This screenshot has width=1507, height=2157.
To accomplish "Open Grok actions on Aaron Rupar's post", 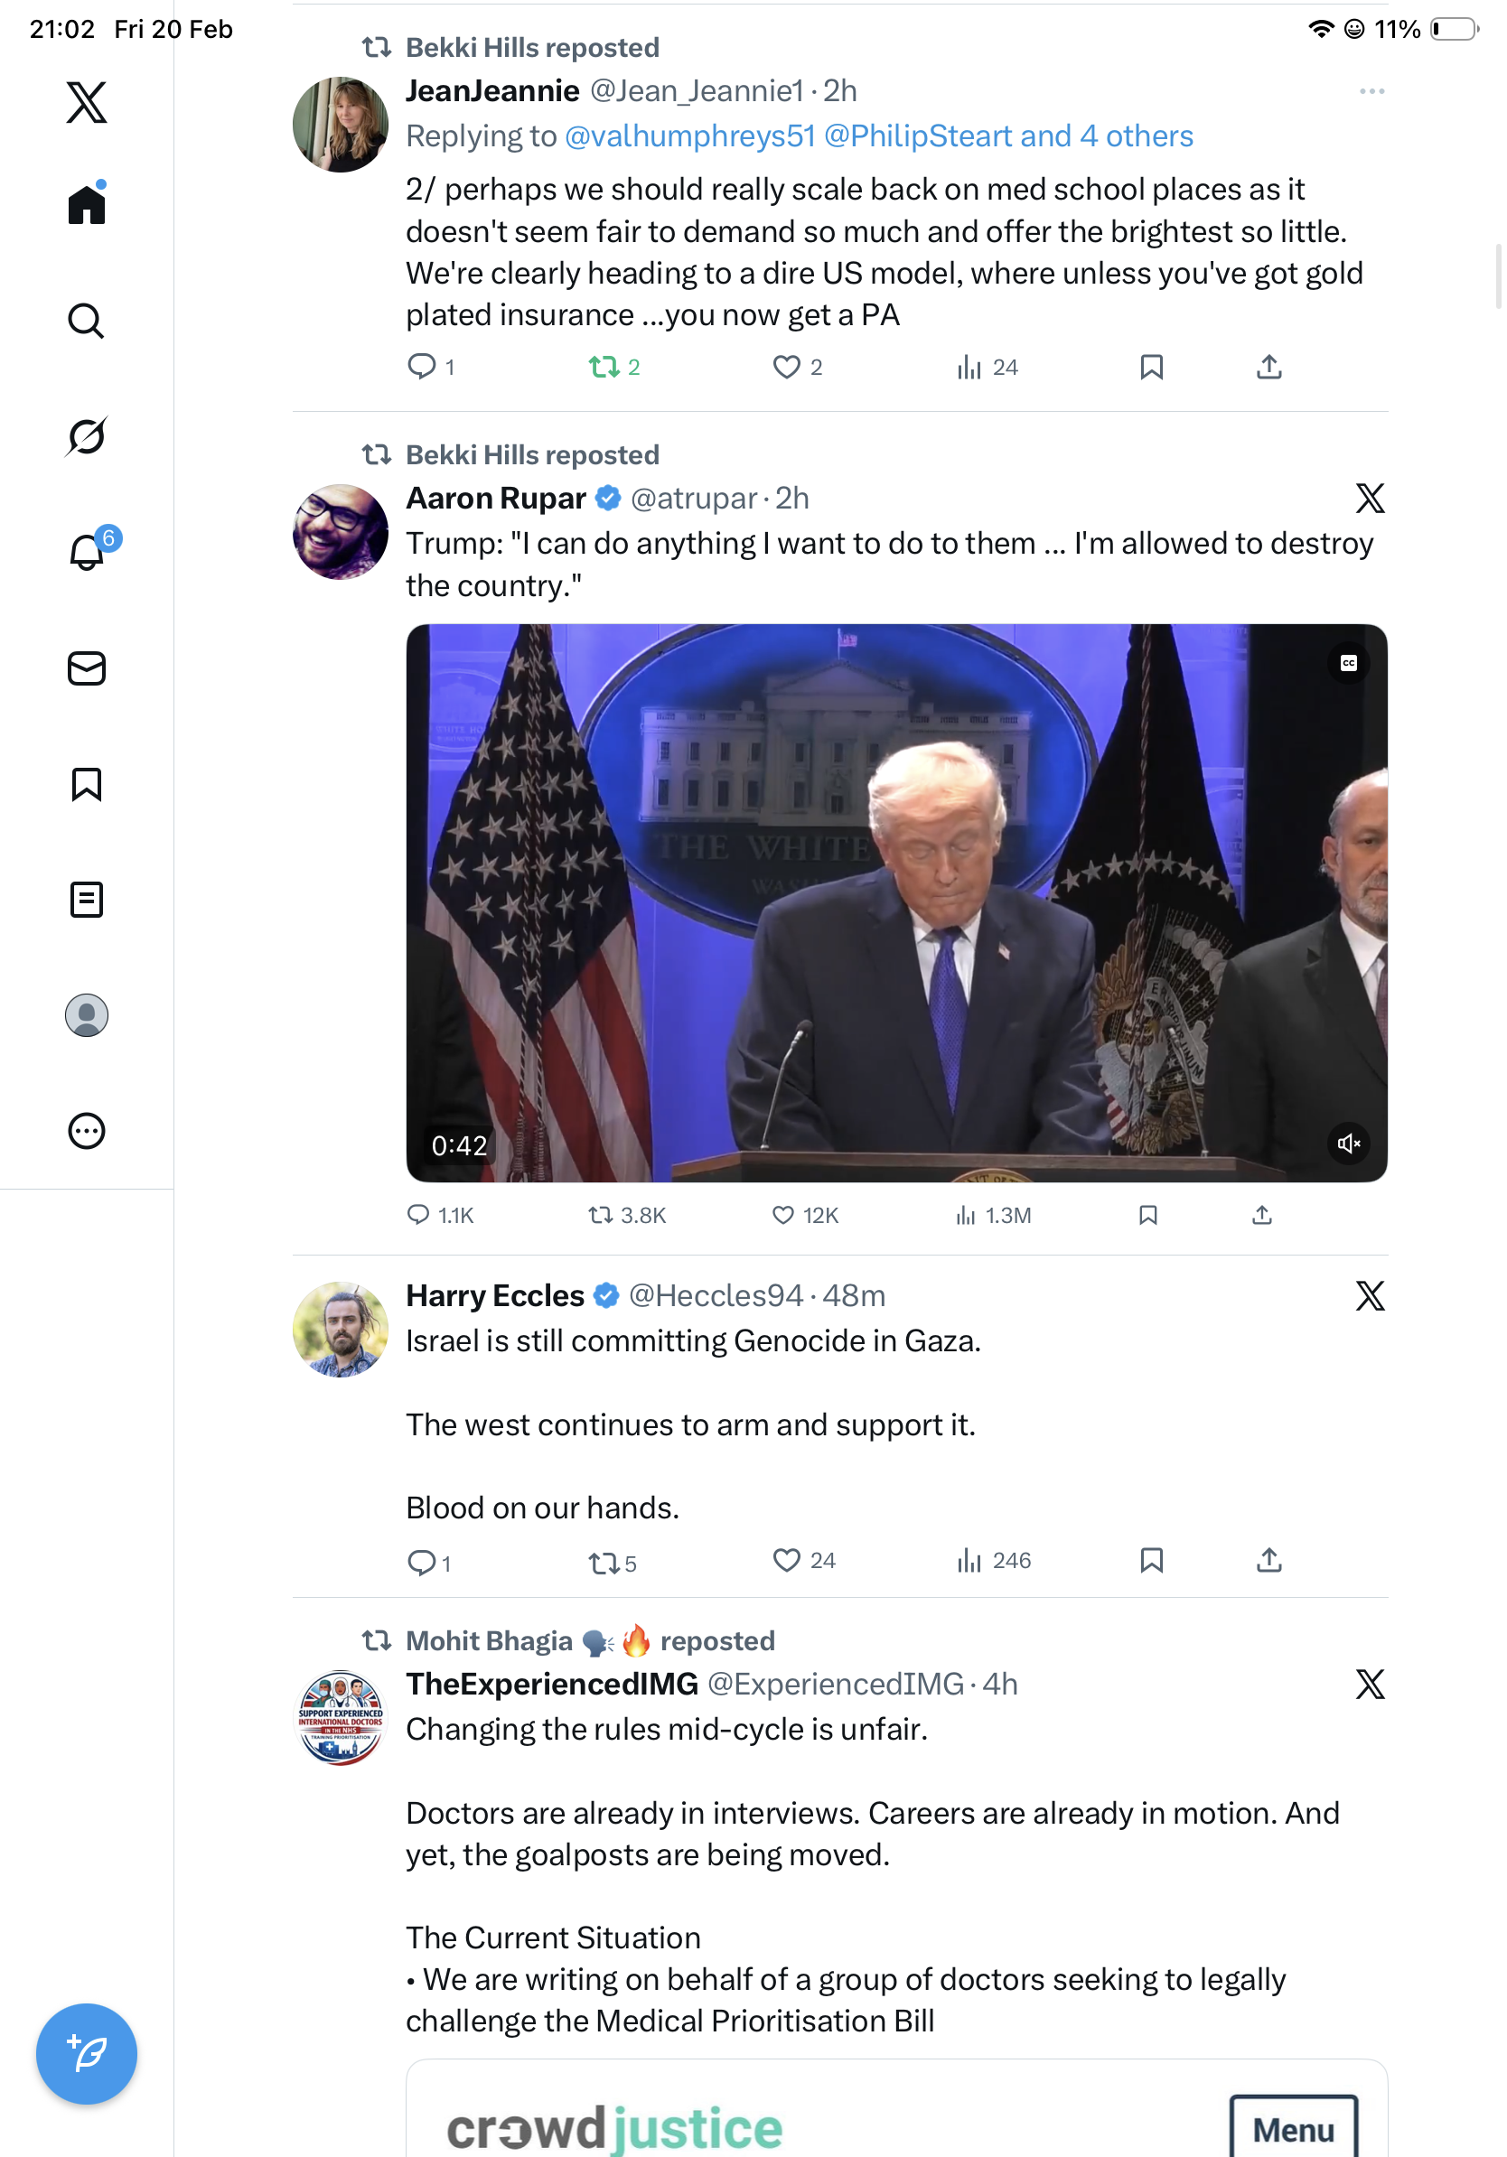I will (x=1370, y=498).
